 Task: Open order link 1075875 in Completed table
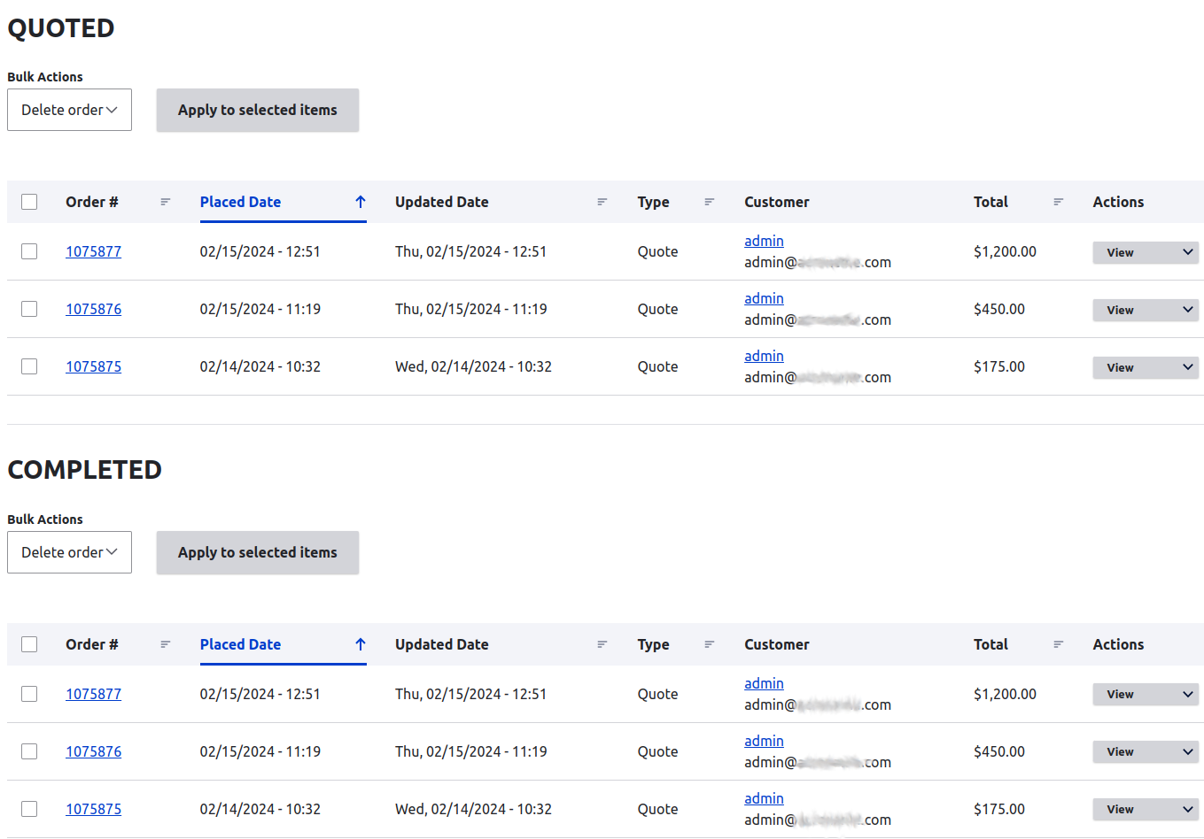pyautogui.click(x=93, y=809)
